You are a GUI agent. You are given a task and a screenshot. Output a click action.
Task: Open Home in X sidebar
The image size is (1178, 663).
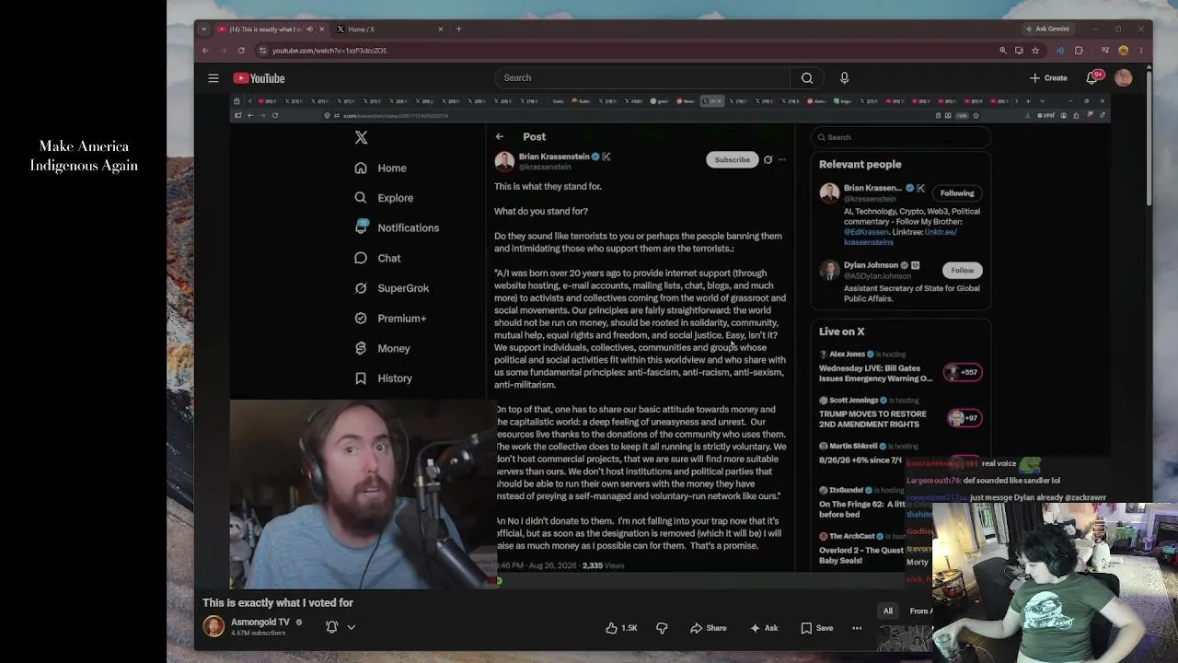[x=380, y=169]
